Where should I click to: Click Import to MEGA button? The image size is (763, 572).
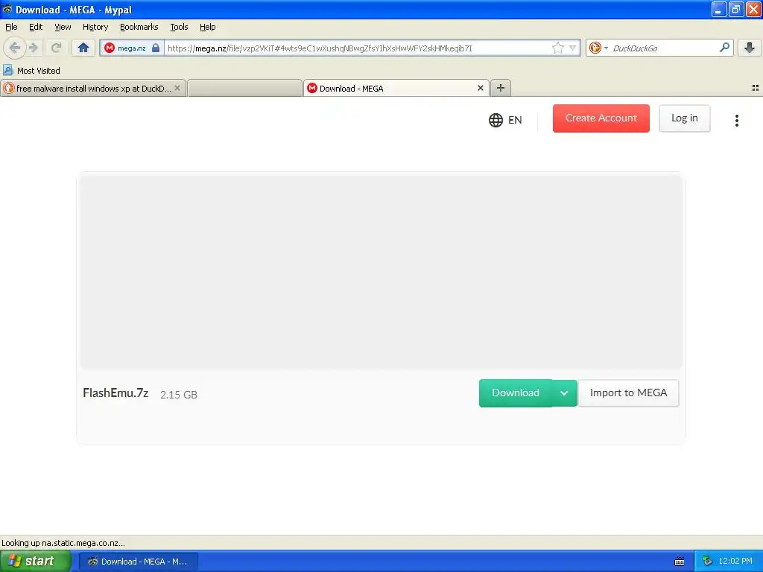pos(628,393)
